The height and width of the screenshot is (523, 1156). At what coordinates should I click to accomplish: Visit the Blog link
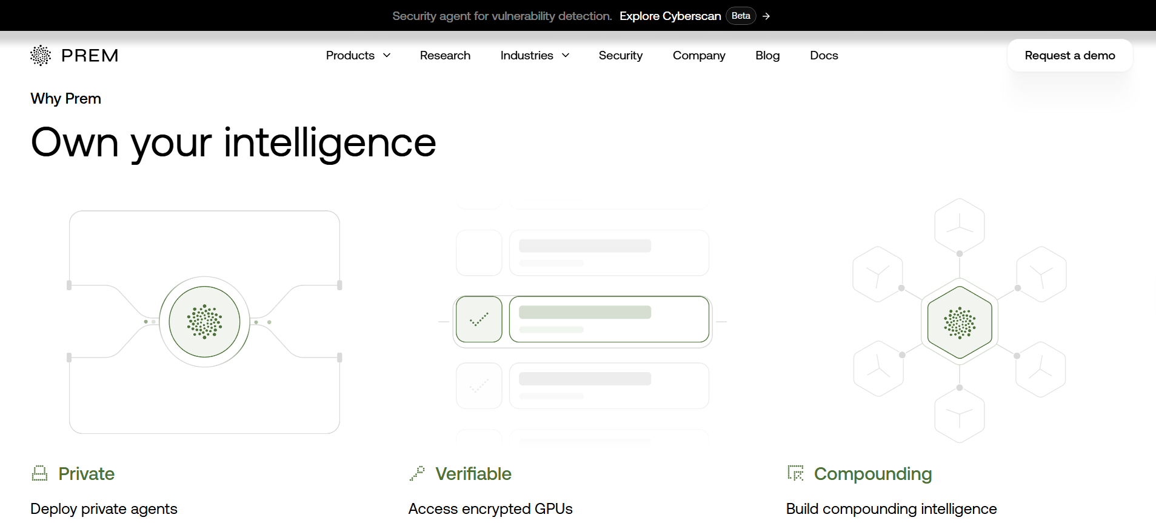click(767, 56)
